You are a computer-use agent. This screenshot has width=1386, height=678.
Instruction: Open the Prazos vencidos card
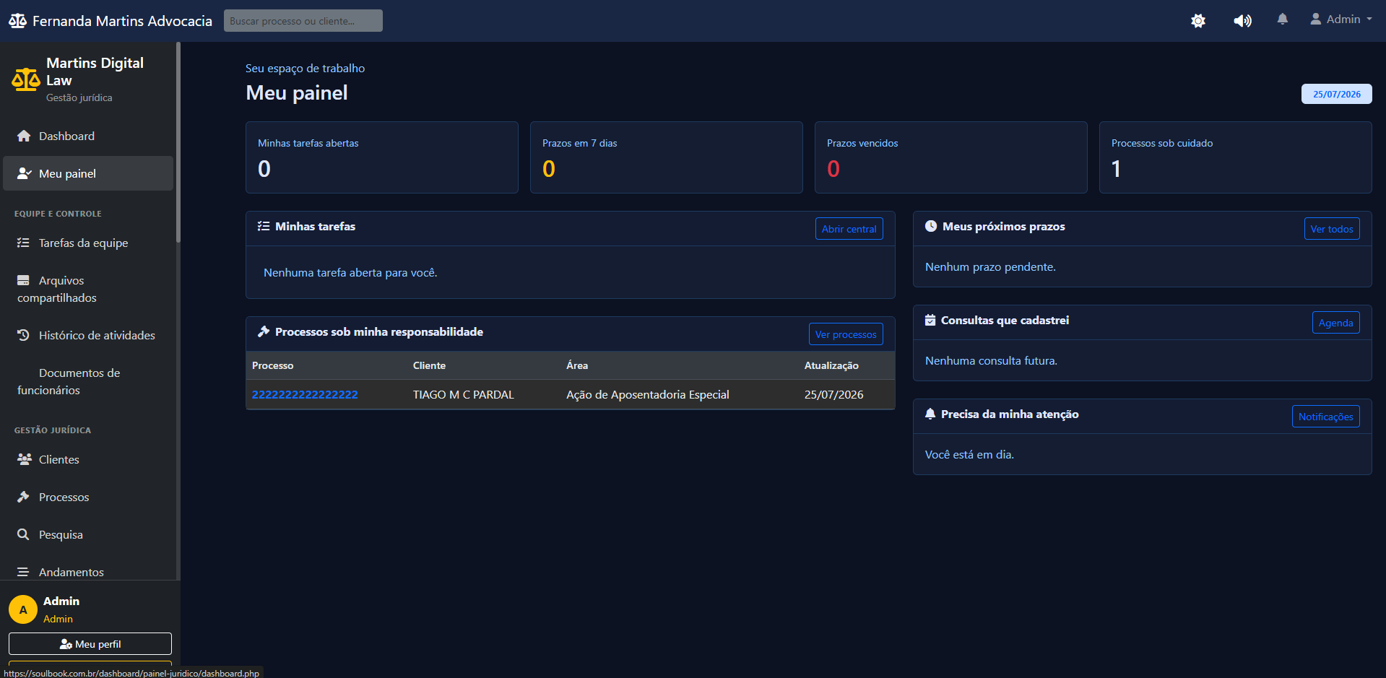[951, 157]
